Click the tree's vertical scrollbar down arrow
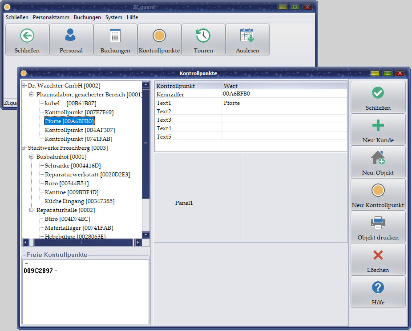412x331 pixels. pyautogui.click(x=145, y=235)
